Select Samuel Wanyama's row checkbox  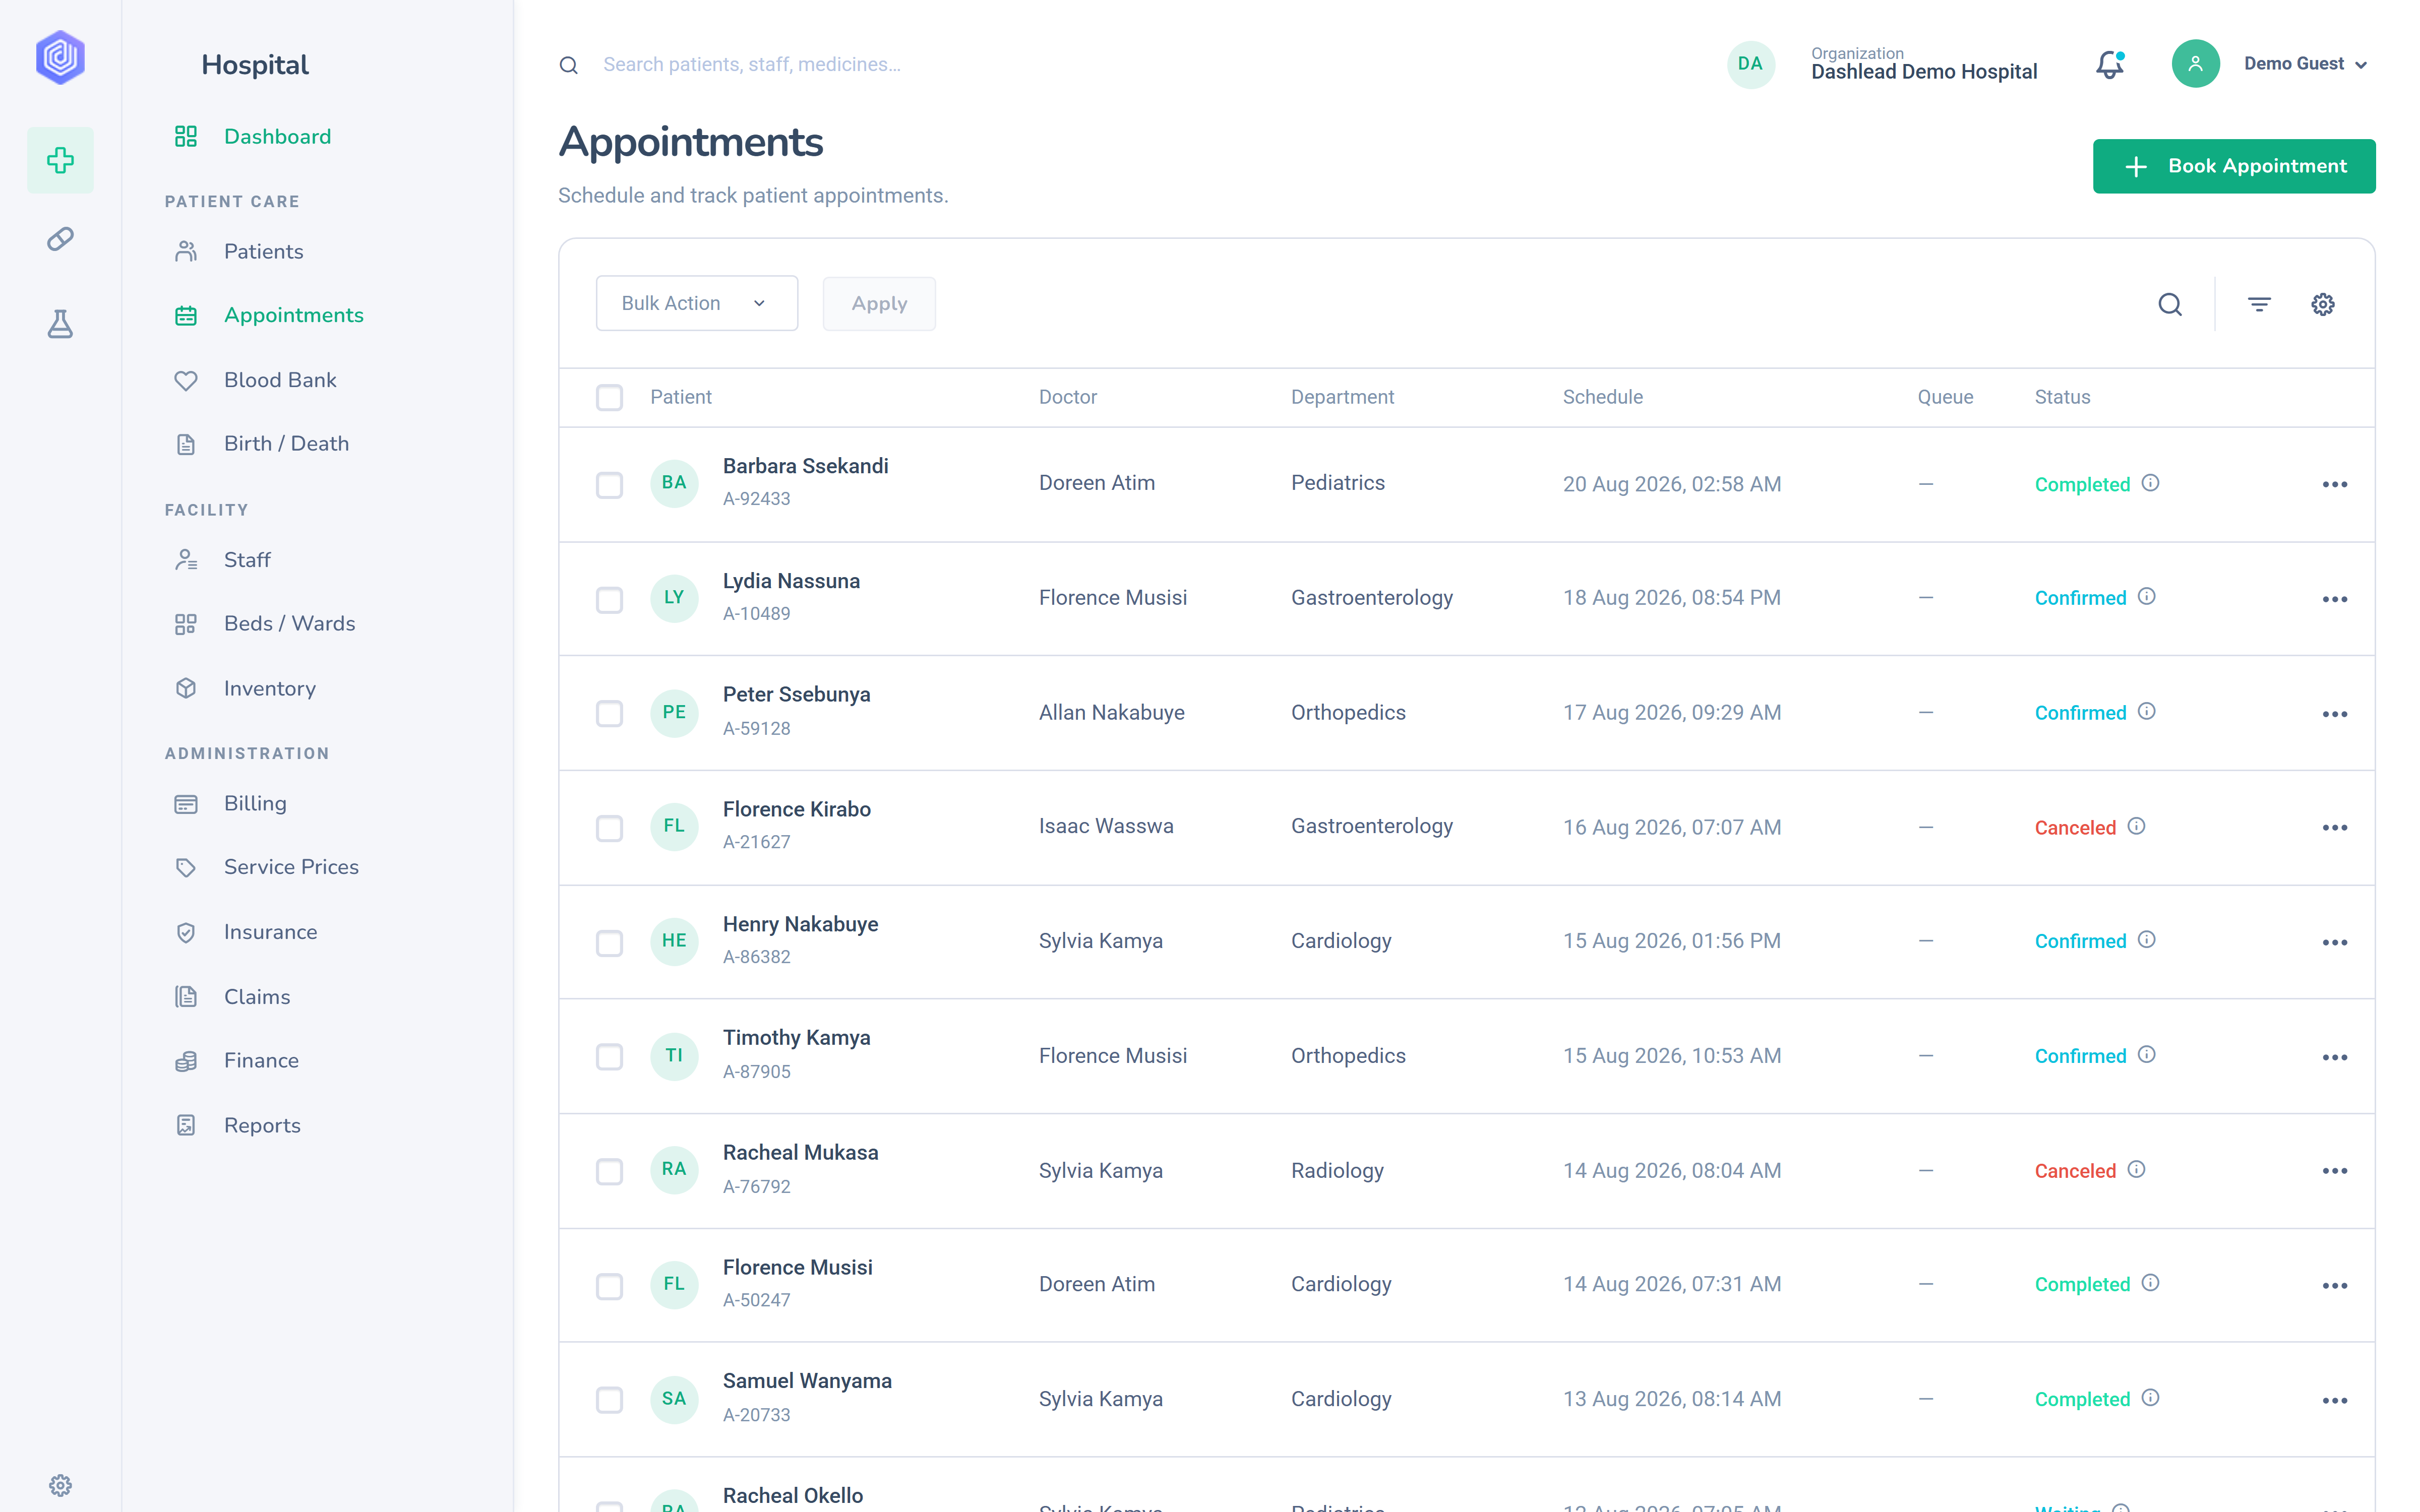click(609, 1400)
